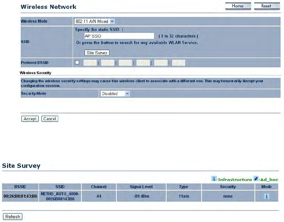
Task: Click the Security column header
Action: [x=228, y=186]
